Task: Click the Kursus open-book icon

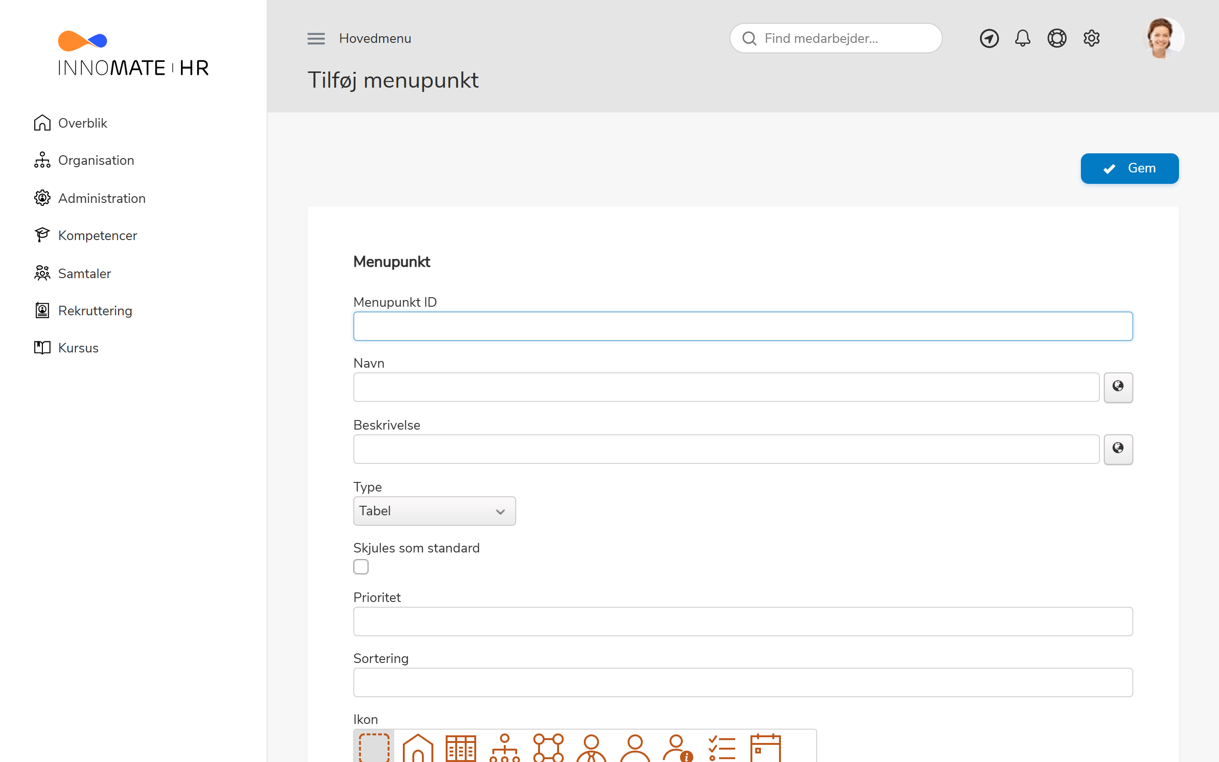Action: click(x=42, y=348)
